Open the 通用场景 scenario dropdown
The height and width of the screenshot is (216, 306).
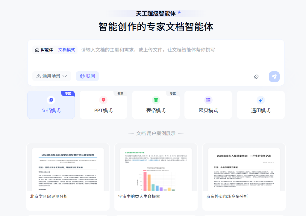coord(51,76)
